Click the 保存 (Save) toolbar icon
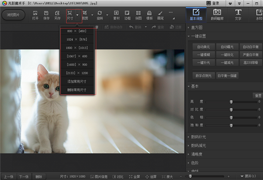Screen dimensions: 263x180 (x=46, y=14)
